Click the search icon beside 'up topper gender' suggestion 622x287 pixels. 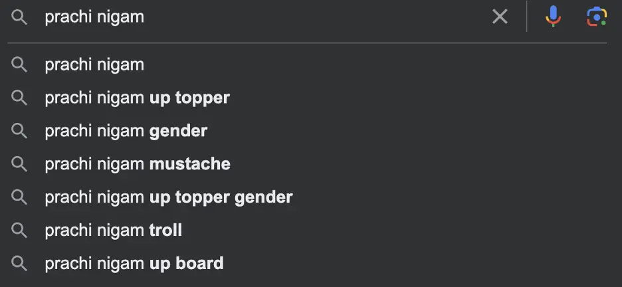coord(19,197)
